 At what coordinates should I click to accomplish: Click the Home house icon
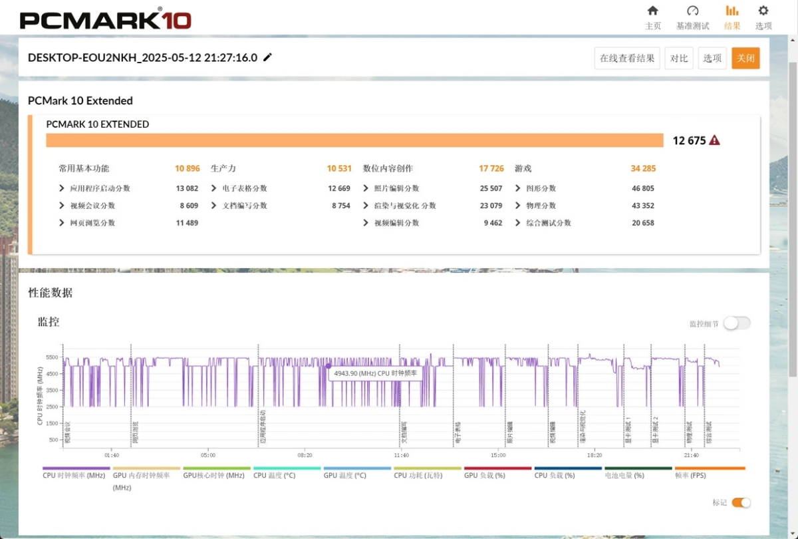click(x=652, y=11)
